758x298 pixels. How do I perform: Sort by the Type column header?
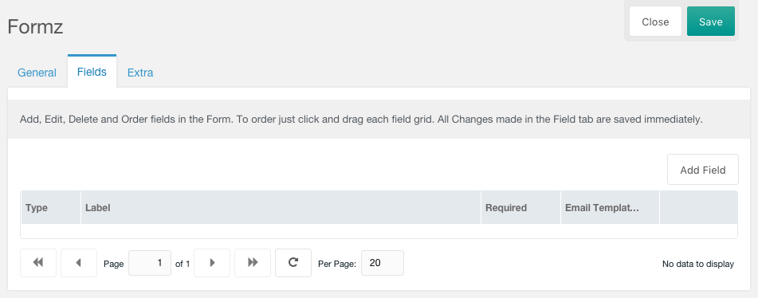50,208
